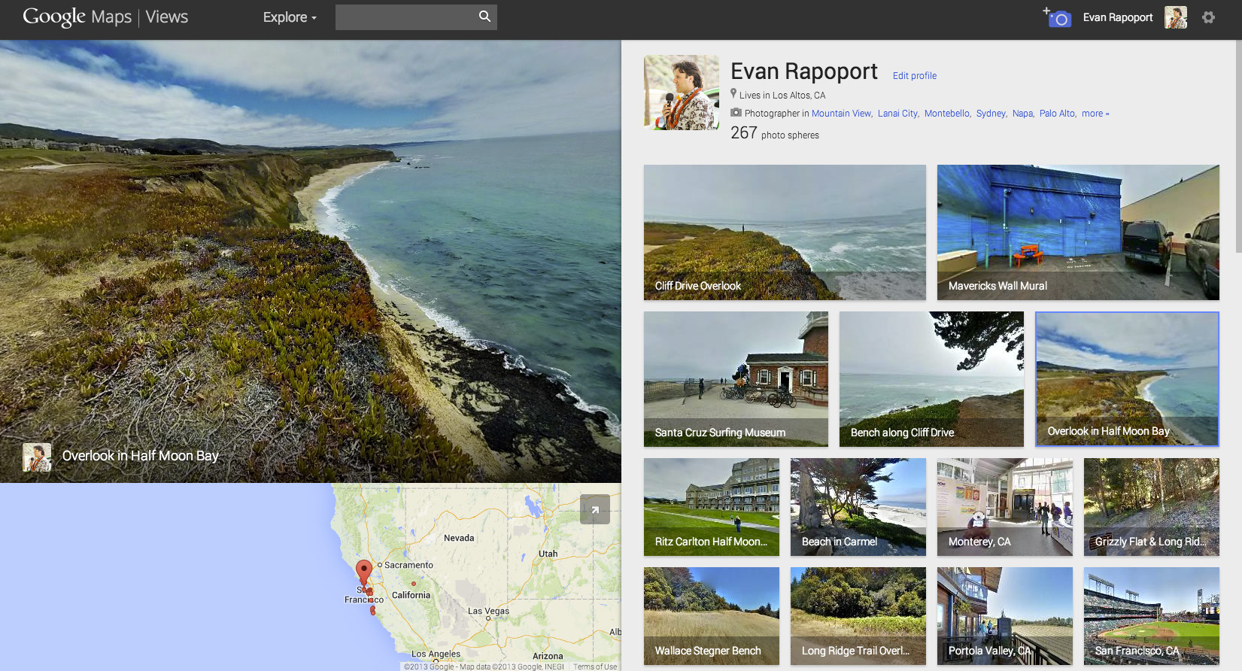Viewport: 1242px width, 671px height.
Task: Click the small avatar beside panorama title
Action: (37, 457)
